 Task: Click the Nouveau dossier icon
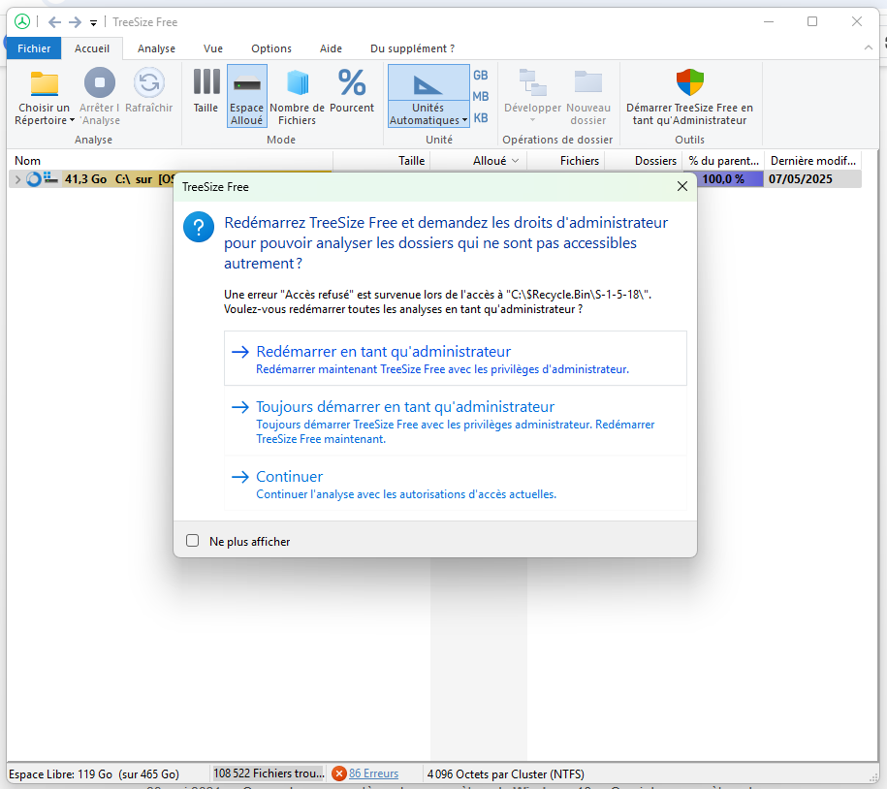click(x=588, y=82)
